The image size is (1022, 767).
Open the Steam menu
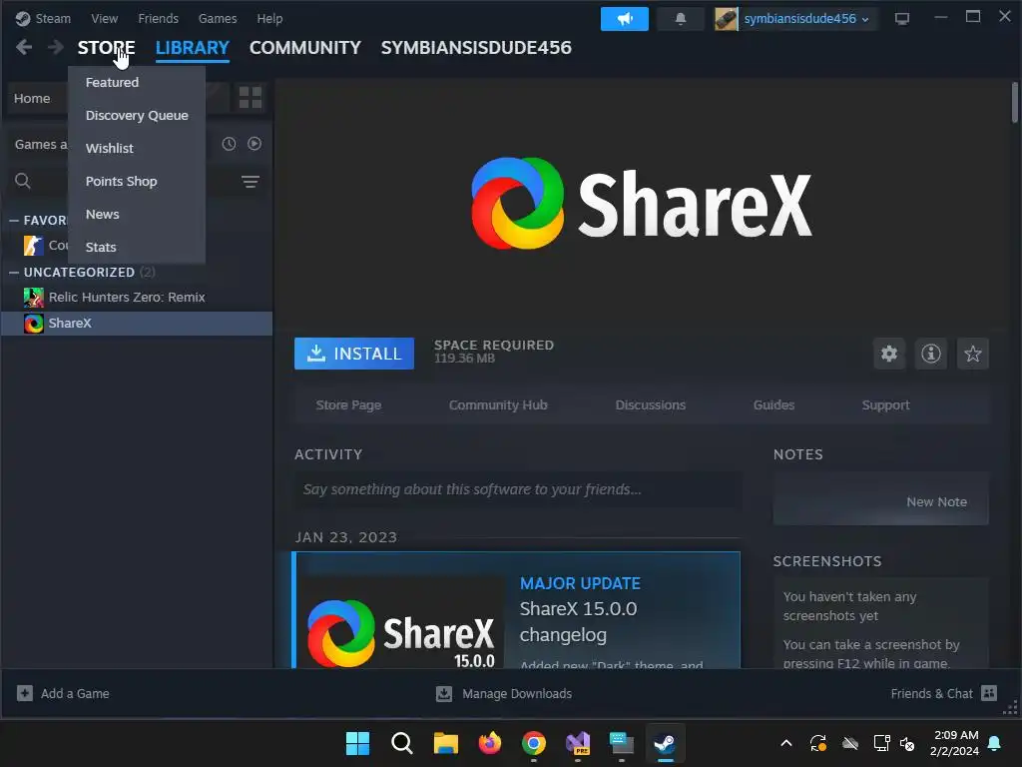pos(53,18)
